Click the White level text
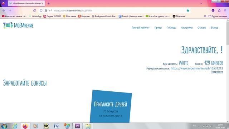The height and width of the screenshot is (129, 229). coord(183,63)
